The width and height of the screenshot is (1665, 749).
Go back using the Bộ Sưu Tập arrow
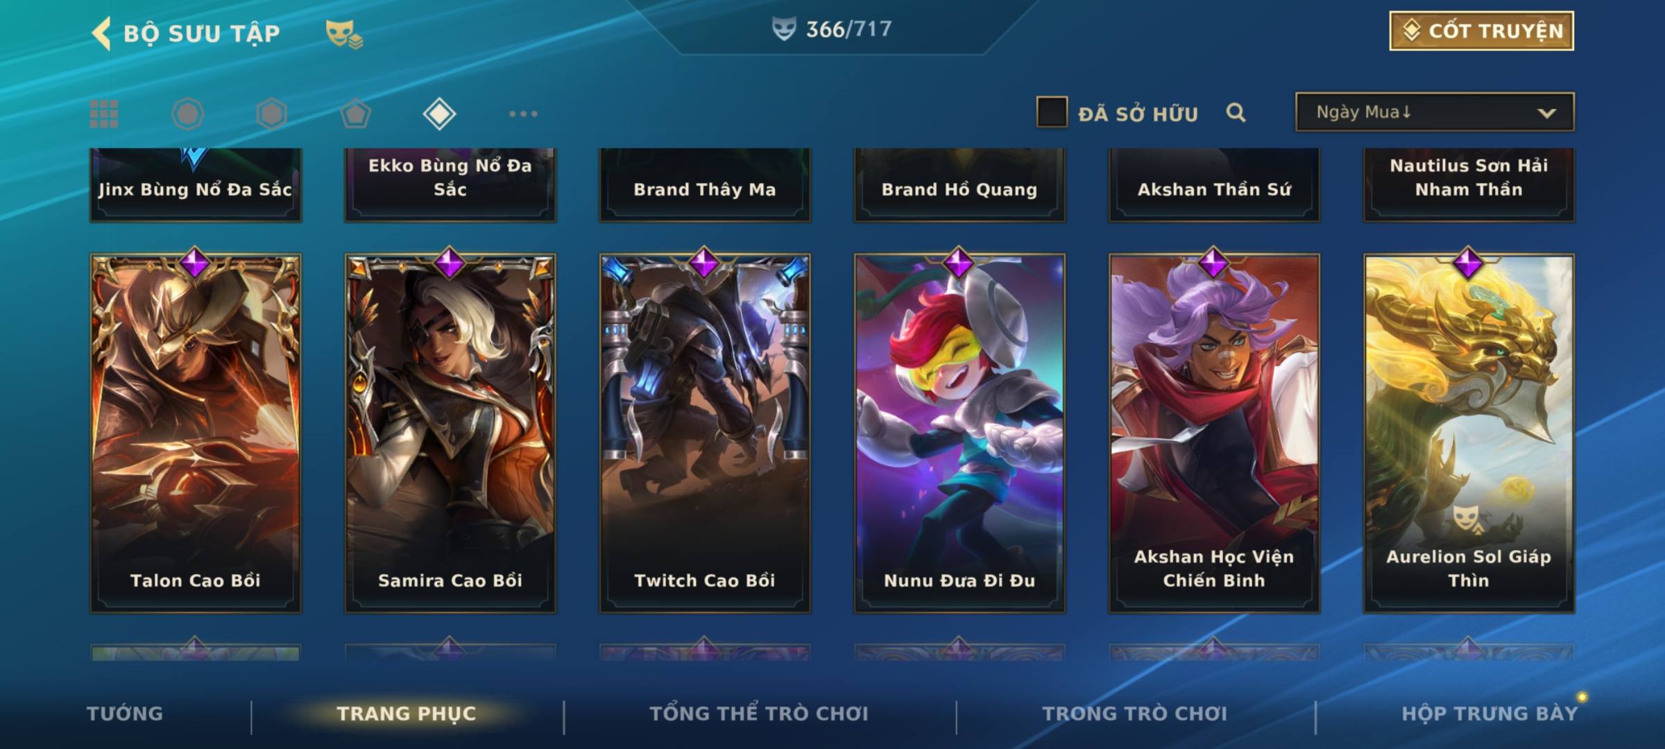click(102, 33)
